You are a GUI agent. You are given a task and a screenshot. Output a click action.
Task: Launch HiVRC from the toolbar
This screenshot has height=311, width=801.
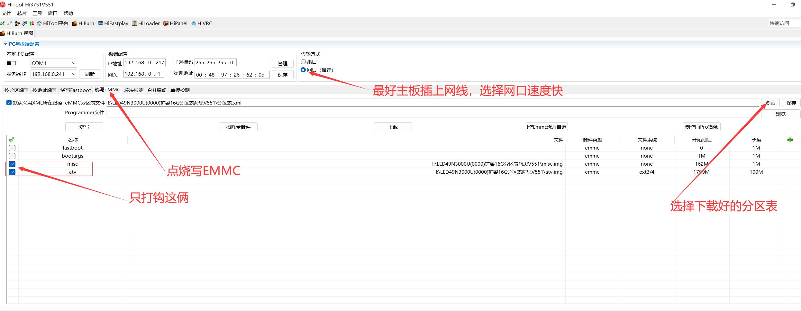[x=202, y=23]
